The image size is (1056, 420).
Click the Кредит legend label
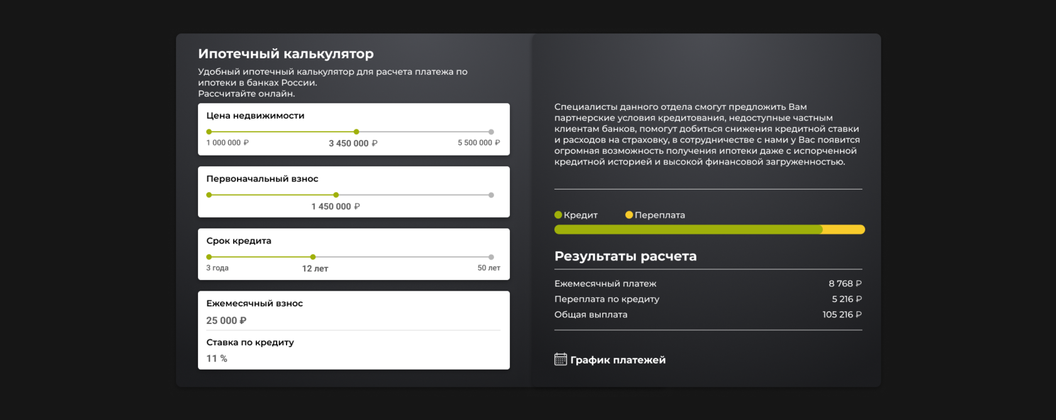(x=581, y=215)
